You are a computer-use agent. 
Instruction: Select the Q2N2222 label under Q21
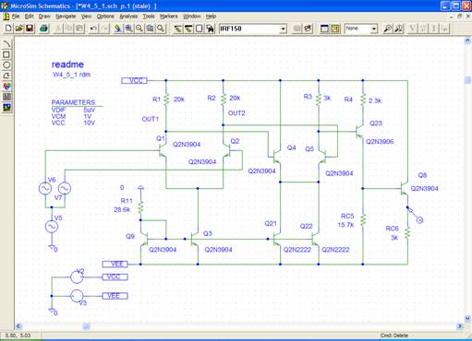(x=297, y=250)
